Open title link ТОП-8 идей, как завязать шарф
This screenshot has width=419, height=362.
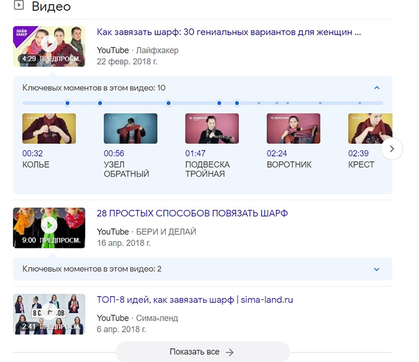[x=195, y=300]
